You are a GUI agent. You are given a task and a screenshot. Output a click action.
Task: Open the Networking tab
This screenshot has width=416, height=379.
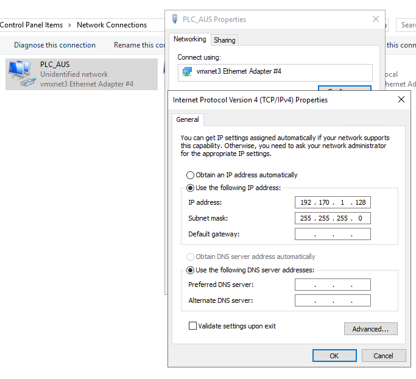tap(189, 39)
